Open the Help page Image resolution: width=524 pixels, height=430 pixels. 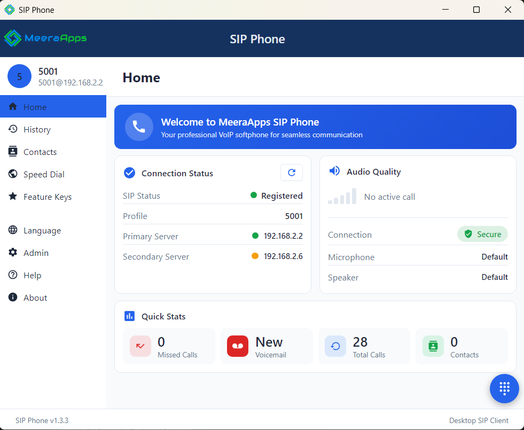point(32,275)
